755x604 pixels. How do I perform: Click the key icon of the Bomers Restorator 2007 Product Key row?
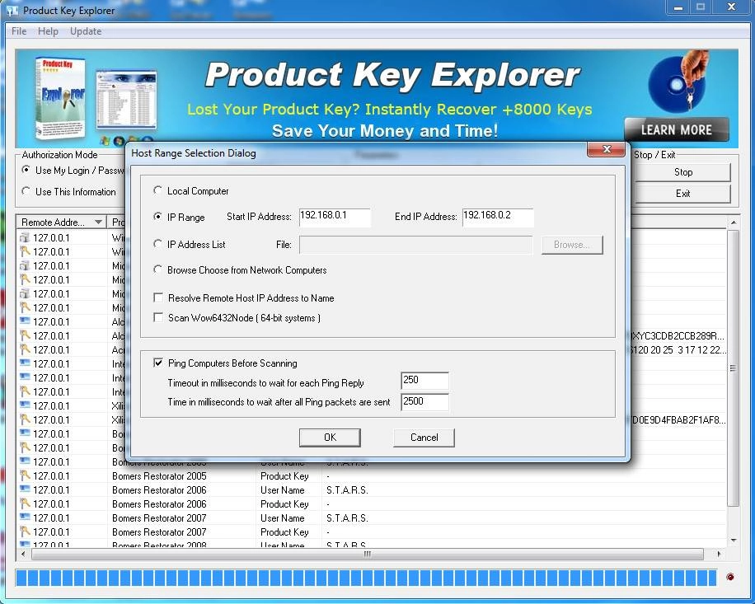tap(25, 531)
